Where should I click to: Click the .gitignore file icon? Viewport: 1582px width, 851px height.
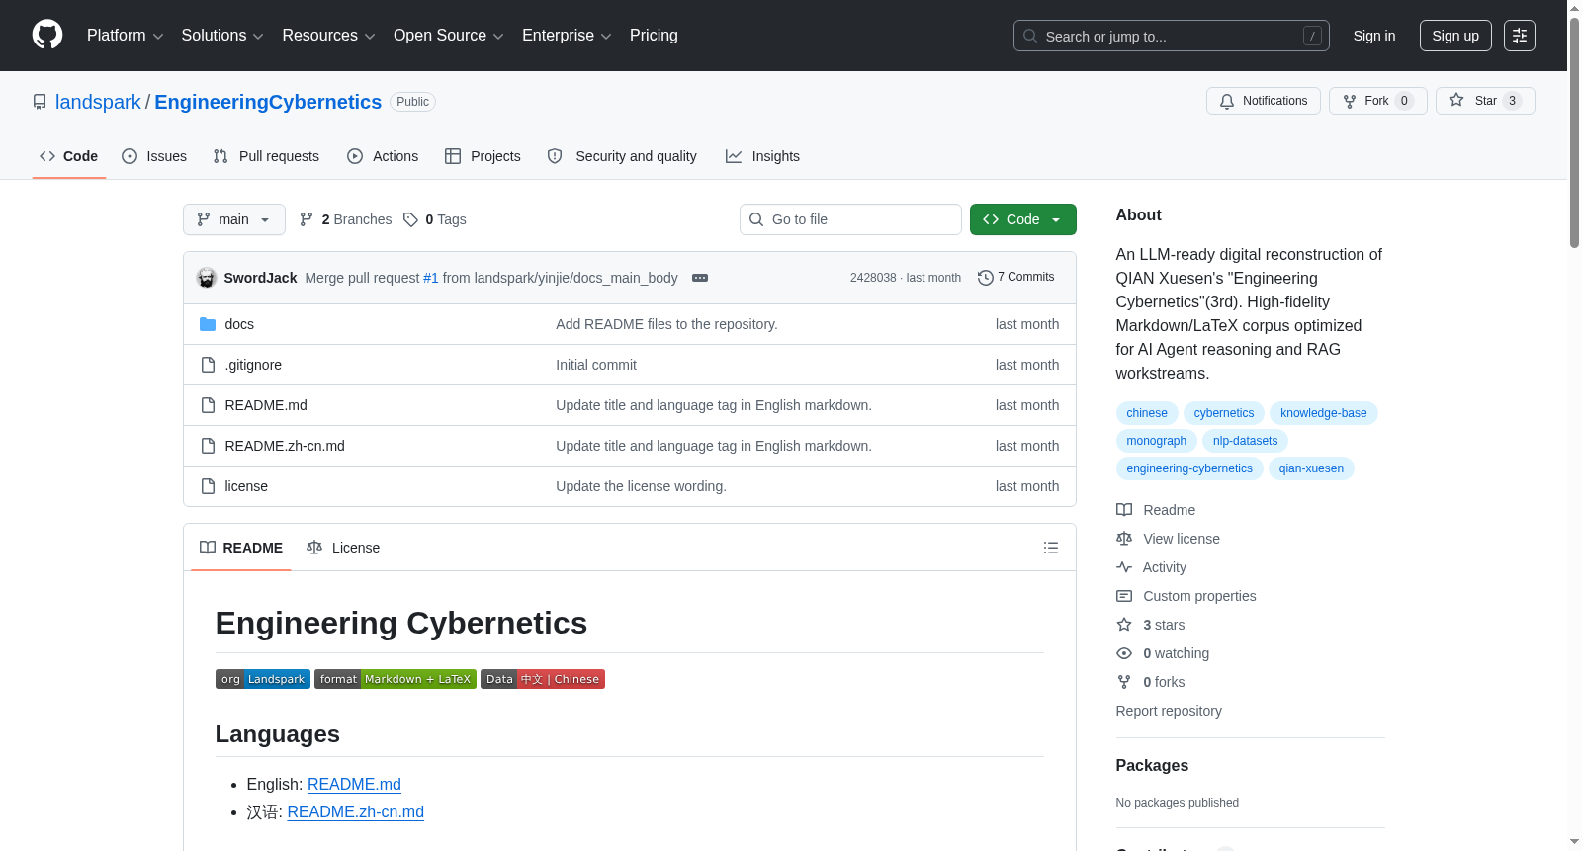(x=208, y=365)
